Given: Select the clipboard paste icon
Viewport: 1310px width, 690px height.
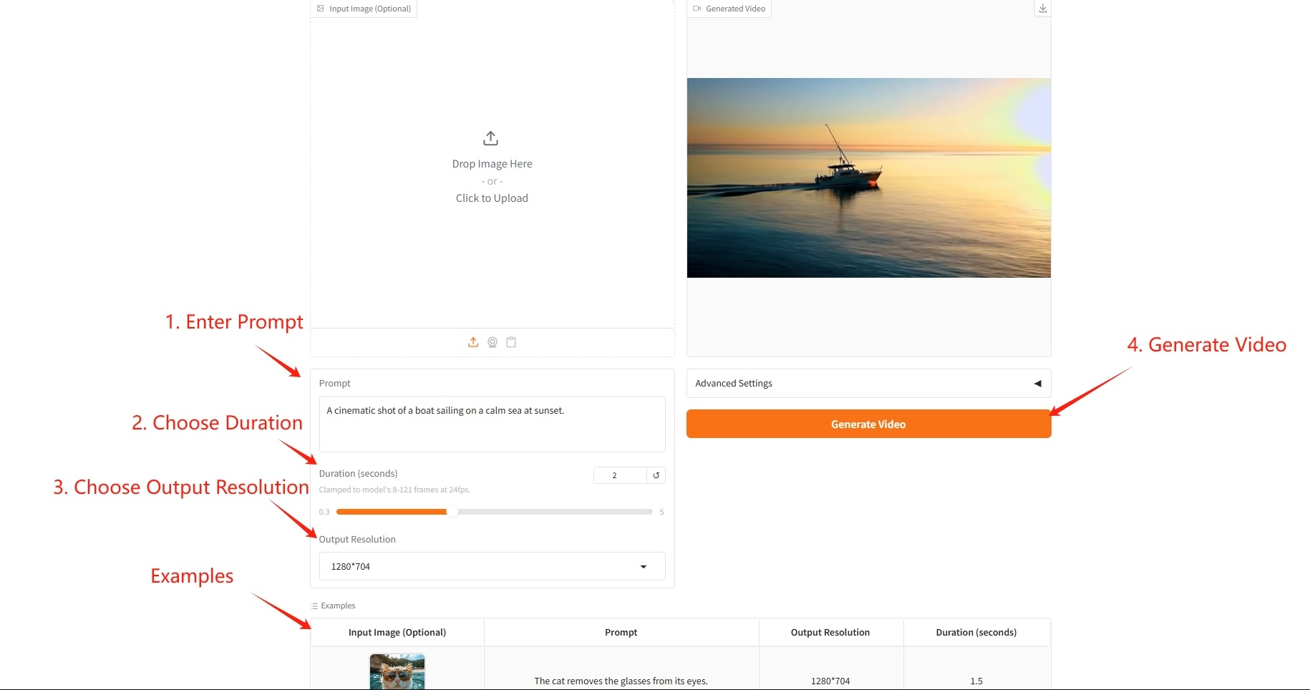Looking at the screenshot, I should pos(511,342).
